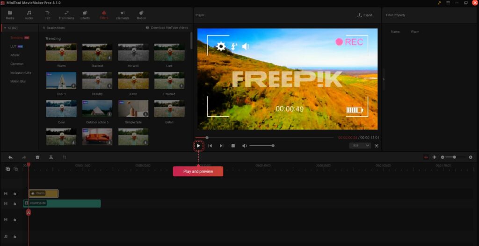Select the Cool filter thumbnail

[61, 108]
